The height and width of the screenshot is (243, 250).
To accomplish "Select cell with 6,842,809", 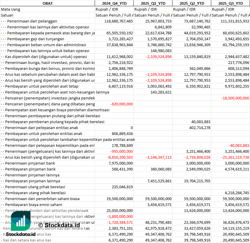I will pos(163,27).
